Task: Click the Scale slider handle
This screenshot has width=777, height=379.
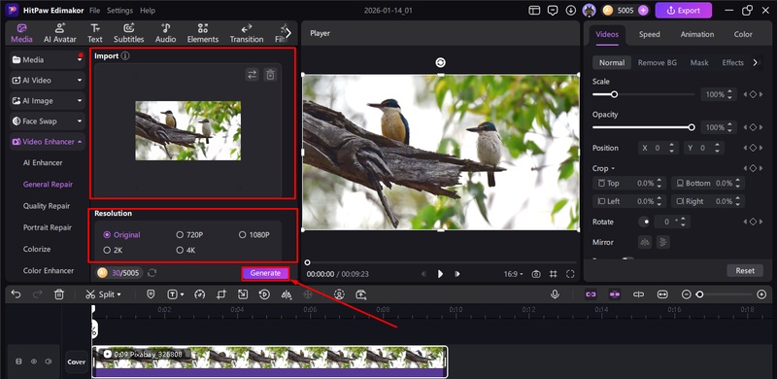Action: 614,94
